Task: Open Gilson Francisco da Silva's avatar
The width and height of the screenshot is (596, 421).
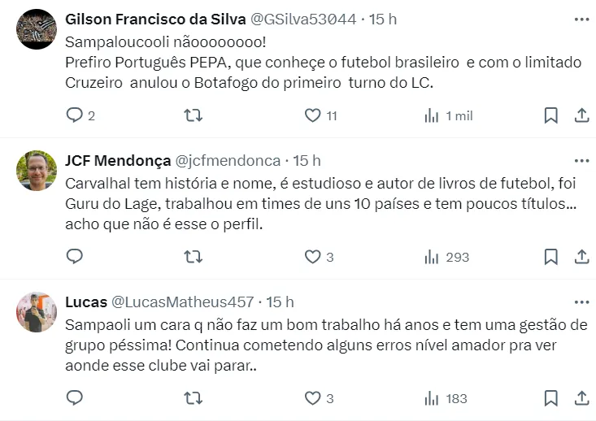Action: (x=37, y=29)
